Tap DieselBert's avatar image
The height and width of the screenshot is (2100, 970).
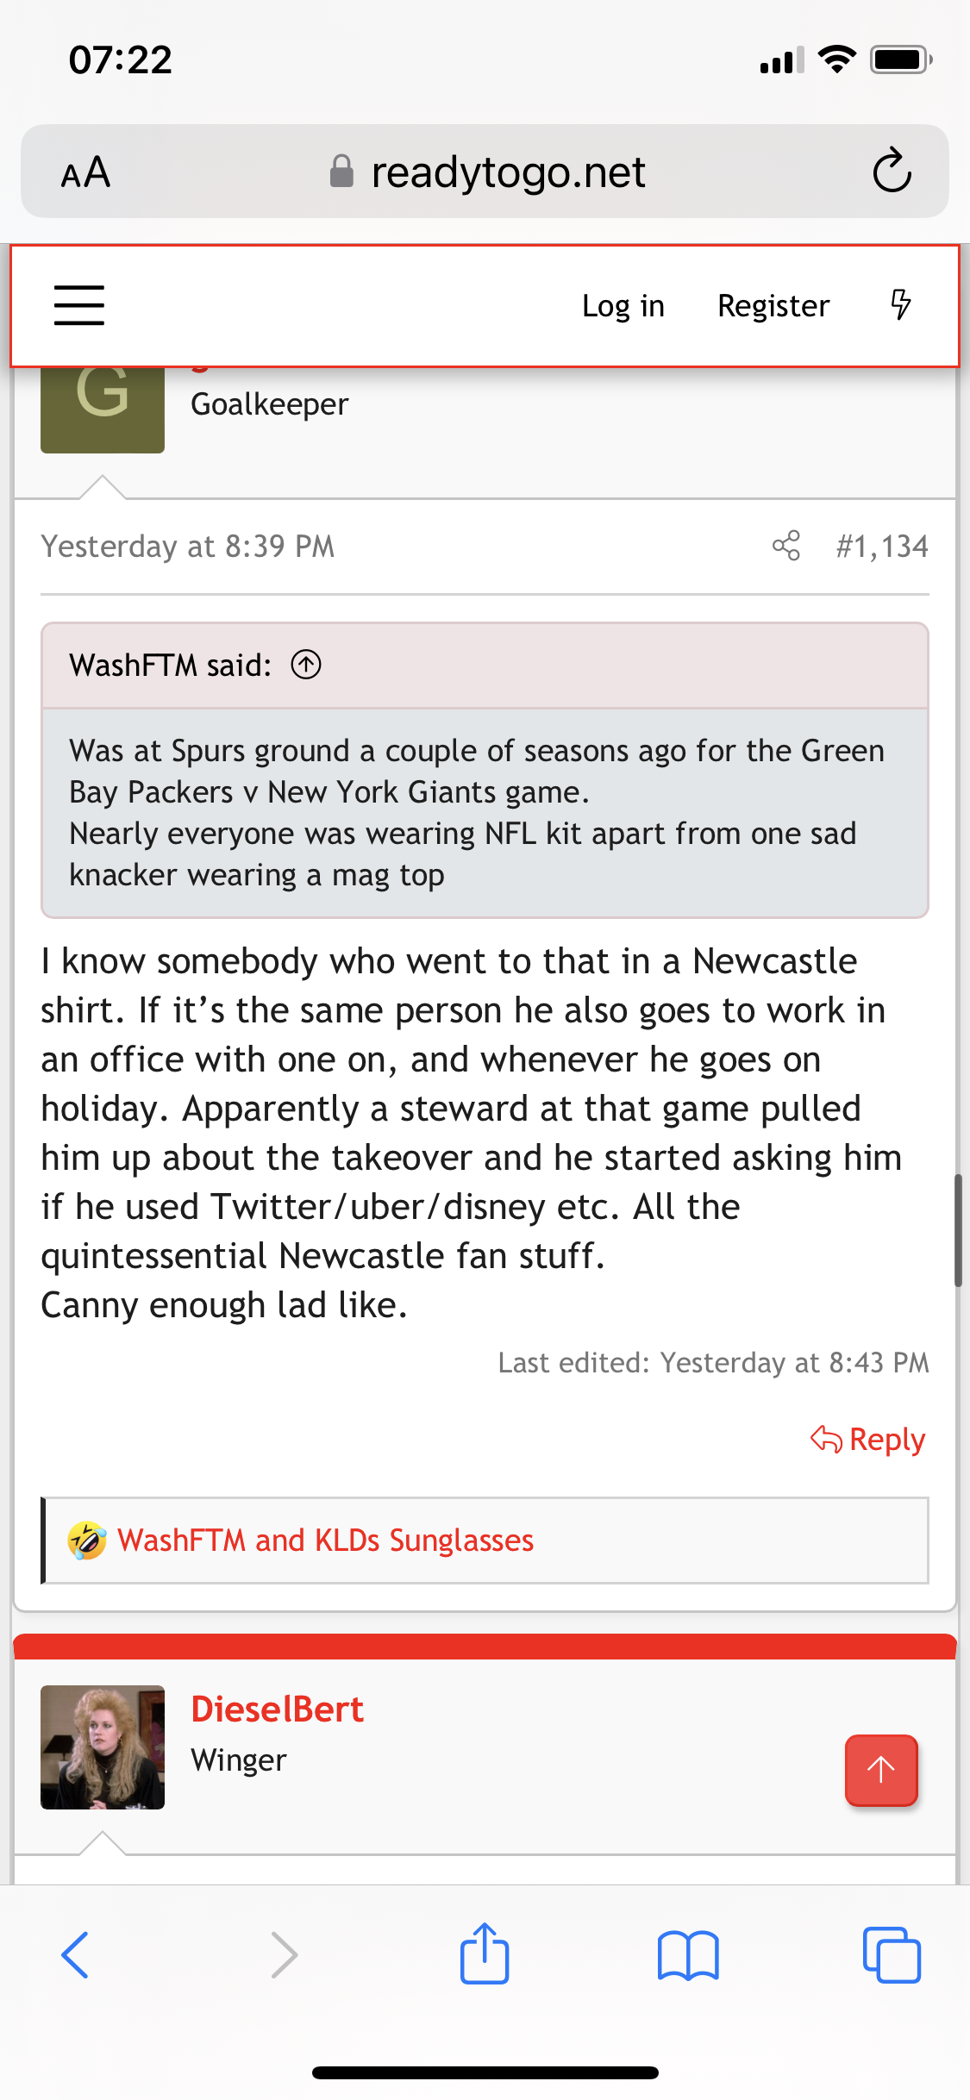(103, 1747)
